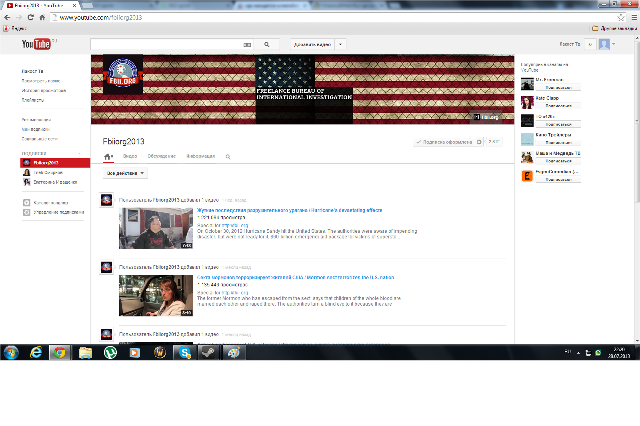The image size is (640, 426).
Task: Subscribe to Mr. Freeman channel
Action: coord(558,88)
